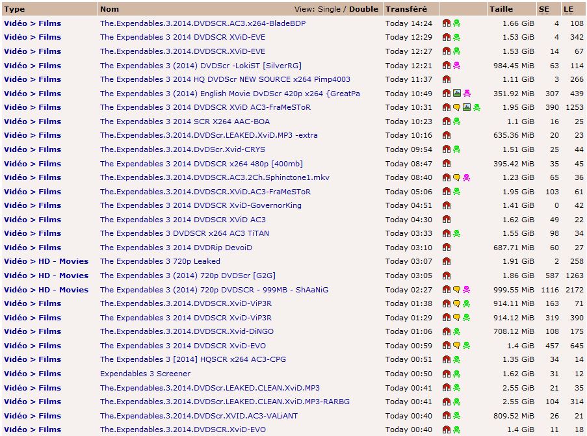The width and height of the screenshot is (587, 436).
Task: Click the image icon on the 10:49 row
Action: 457,94
